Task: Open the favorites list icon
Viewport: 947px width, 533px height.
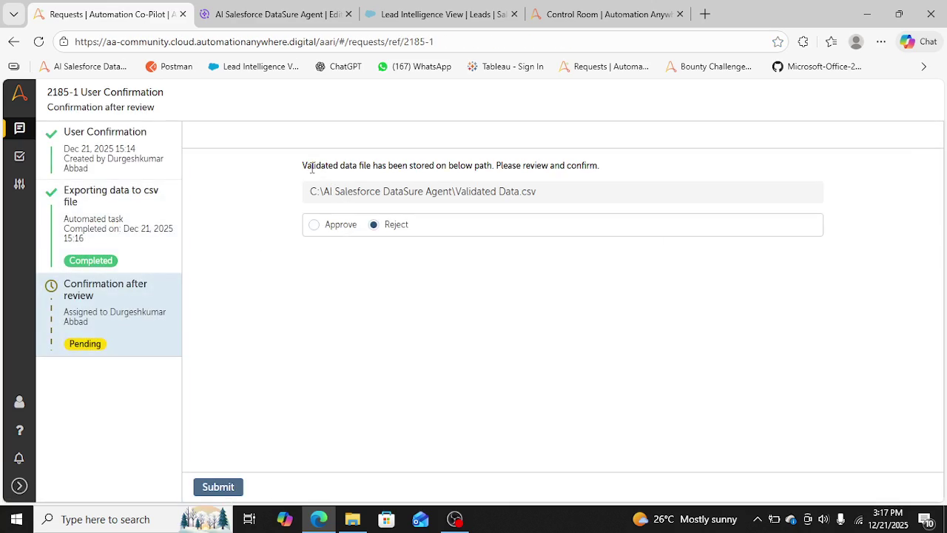Action: pos(831,41)
